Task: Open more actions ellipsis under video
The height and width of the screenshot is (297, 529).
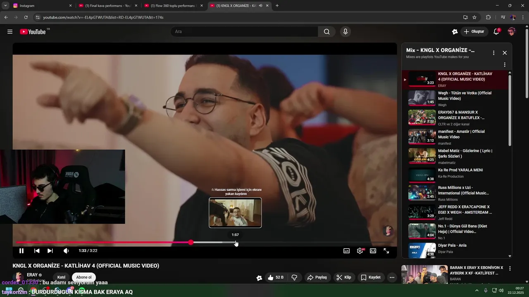Action: [x=392, y=278]
